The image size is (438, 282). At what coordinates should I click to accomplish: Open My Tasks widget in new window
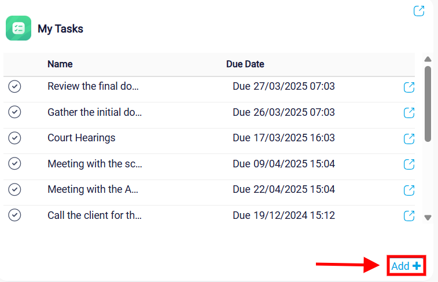[x=419, y=11]
